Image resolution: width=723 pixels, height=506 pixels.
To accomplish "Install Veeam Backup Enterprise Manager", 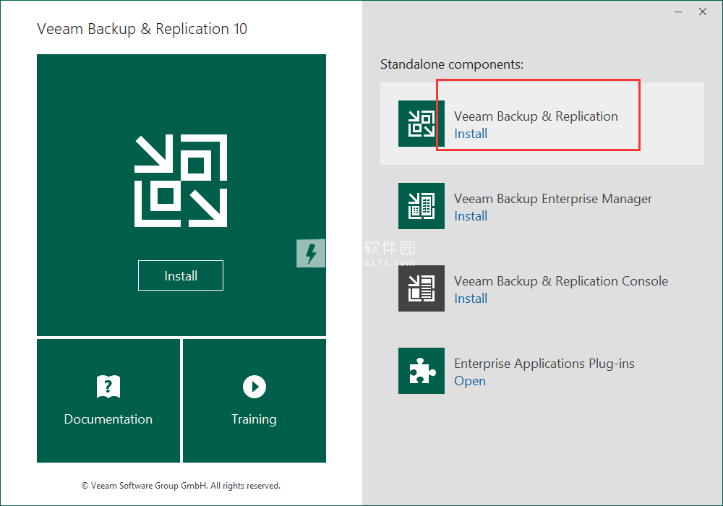I will [471, 216].
